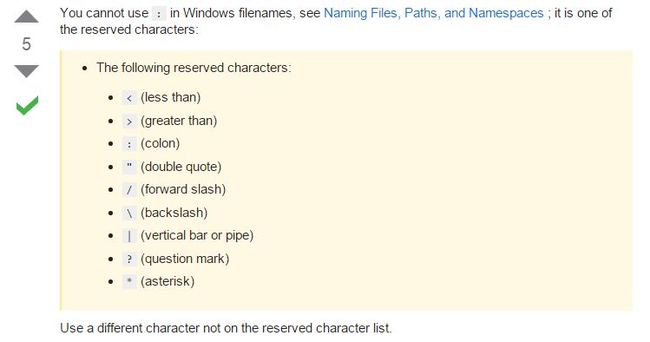Click the vertical bar pipe code box
650x342 pixels.
tap(129, 236)
